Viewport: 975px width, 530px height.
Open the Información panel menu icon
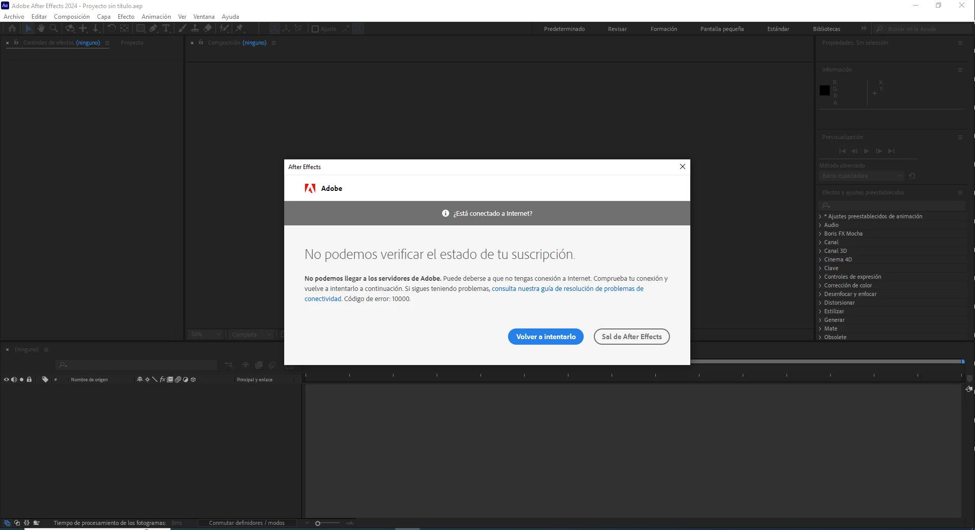(960, 70)
